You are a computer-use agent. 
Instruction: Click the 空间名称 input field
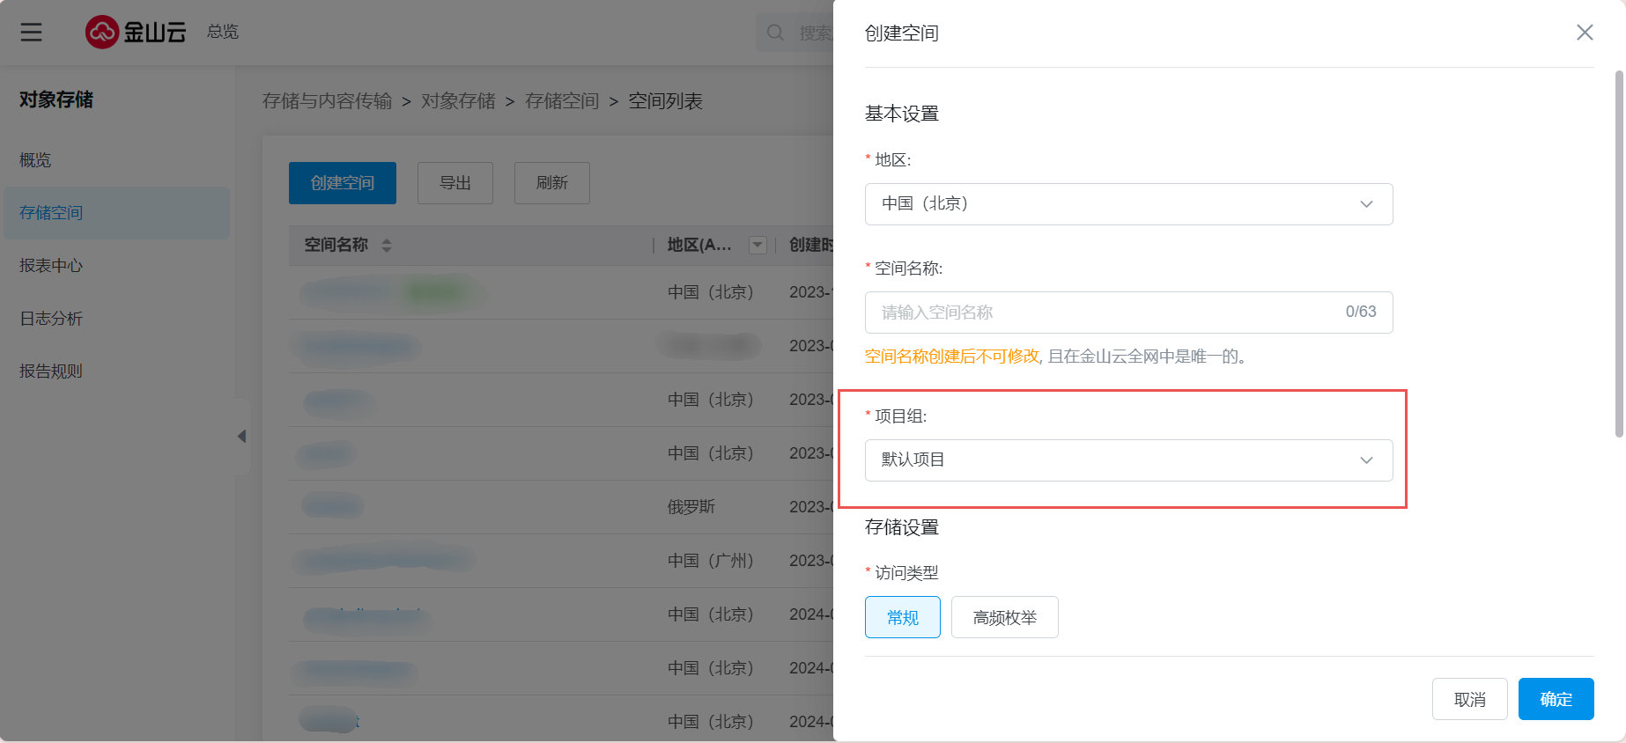(1101, 313)
